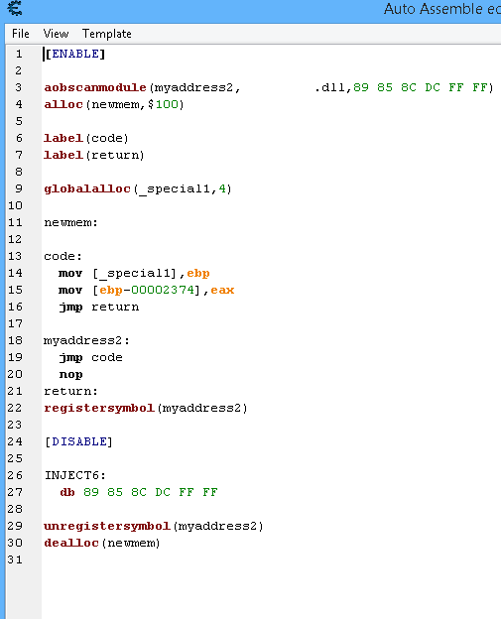Click the mov [_special1],ebp instruction
Screen dimensions: 501x619
point(134,273)
